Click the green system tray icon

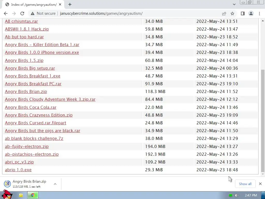point(230,195)
